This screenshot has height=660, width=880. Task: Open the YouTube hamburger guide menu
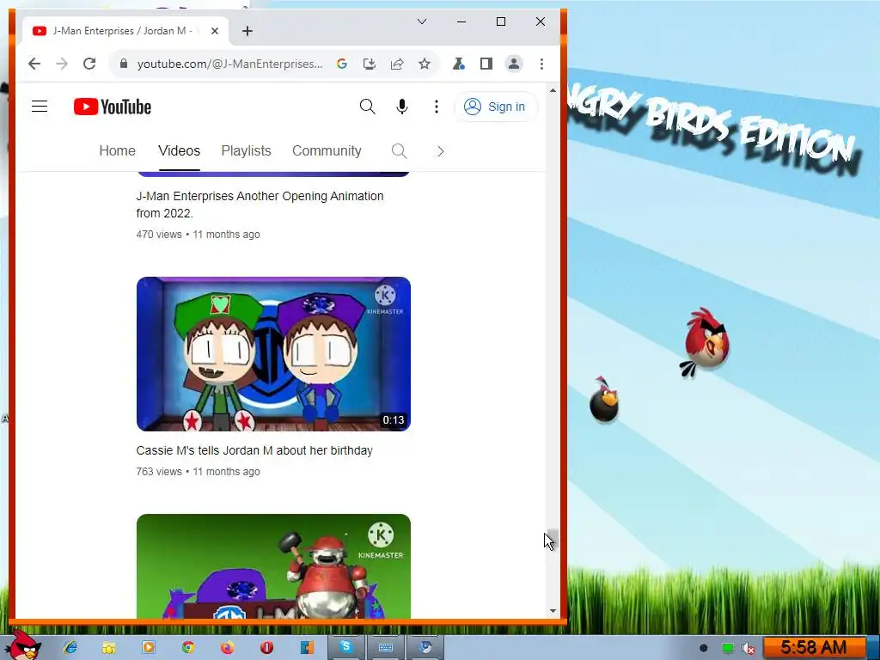[40, 106]
